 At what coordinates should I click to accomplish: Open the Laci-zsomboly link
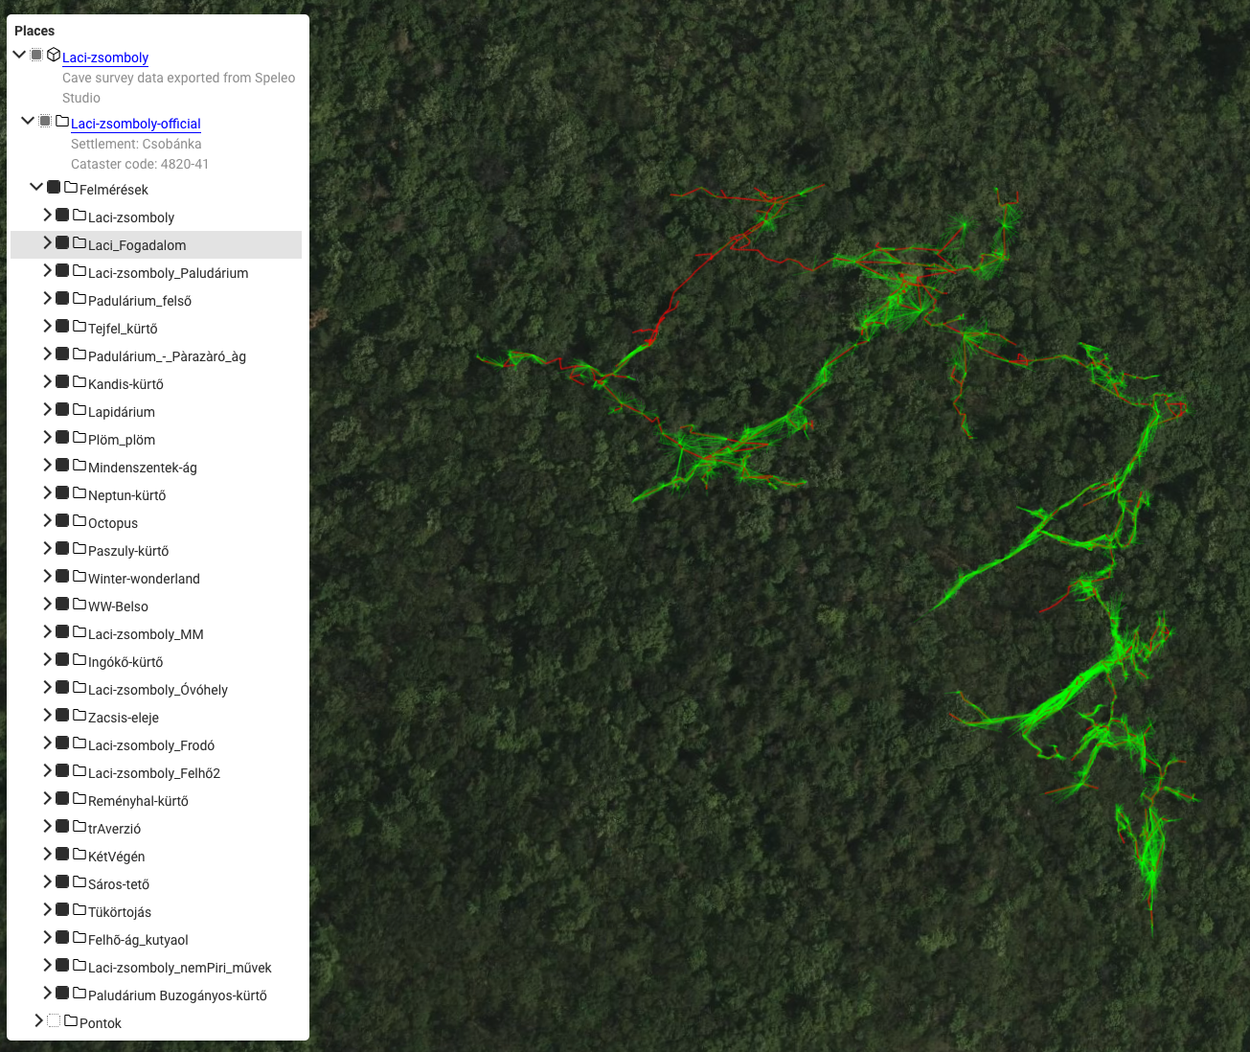point(105,57)
